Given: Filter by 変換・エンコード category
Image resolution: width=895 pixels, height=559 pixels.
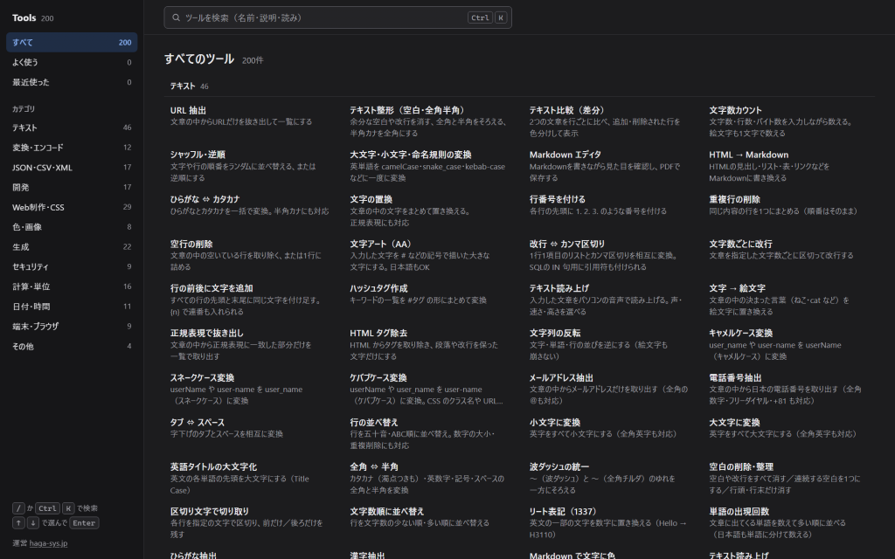Looking at the screenshot, I should pos(72,148).
